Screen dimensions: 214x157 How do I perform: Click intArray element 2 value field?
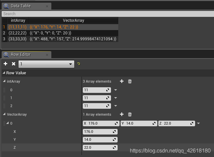(x=97, y=106)
